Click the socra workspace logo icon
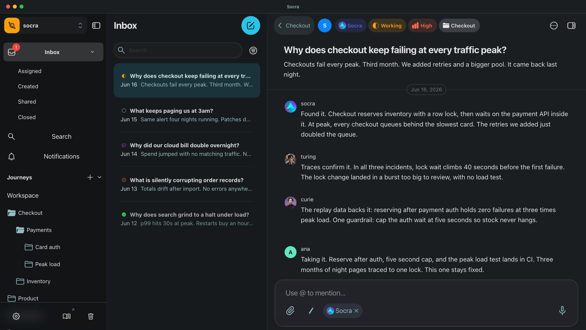 click(x=12, y=25)
